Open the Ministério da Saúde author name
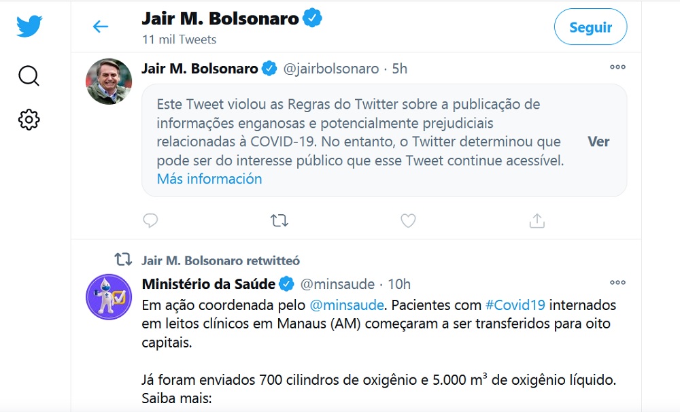 (208, 284)
